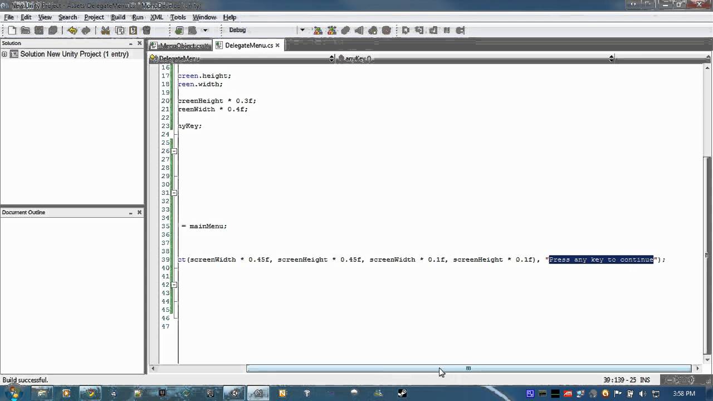
Task: Click the Open folder toolbar icon
Action: click(26, 30)
